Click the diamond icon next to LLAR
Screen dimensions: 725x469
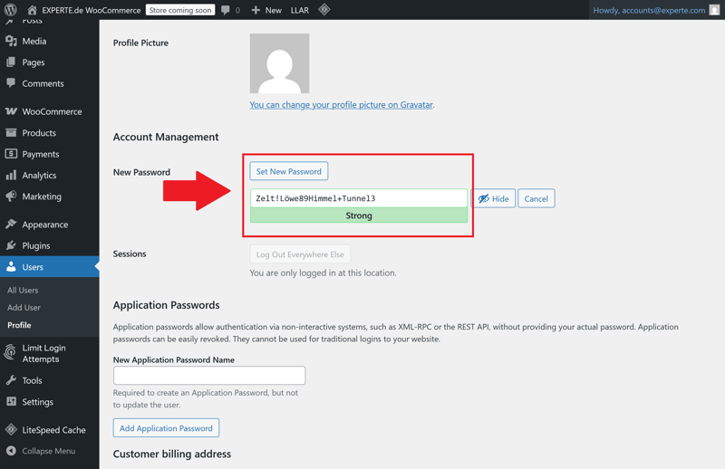(324, 10)
